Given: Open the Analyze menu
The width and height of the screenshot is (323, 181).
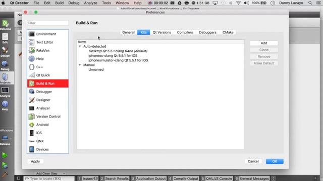Looking at the screenshot, I should [91, 3].
